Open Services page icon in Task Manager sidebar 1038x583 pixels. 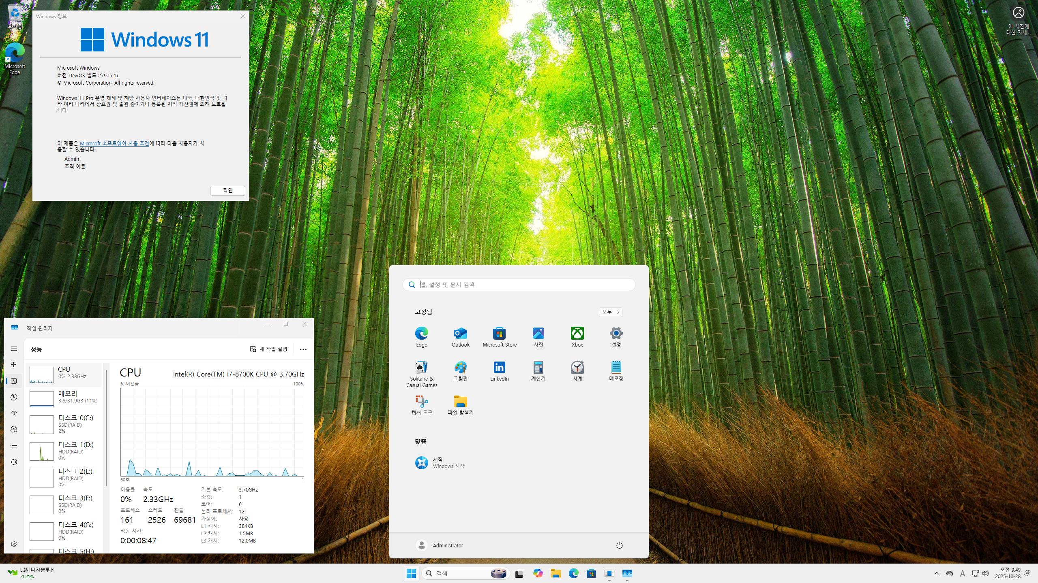(x=14, y=462)
